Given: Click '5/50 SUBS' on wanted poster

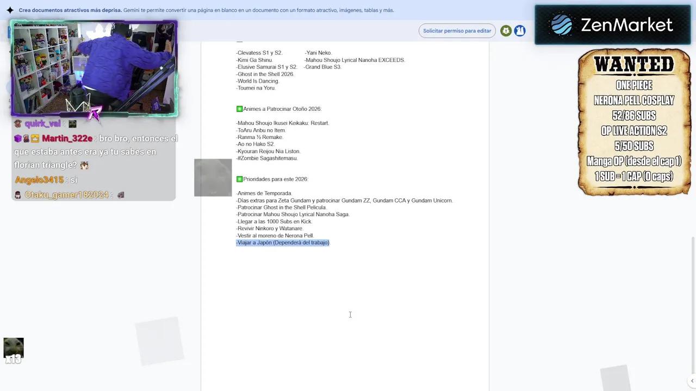Looking at the screenshot, I should (x=634, y=146).
